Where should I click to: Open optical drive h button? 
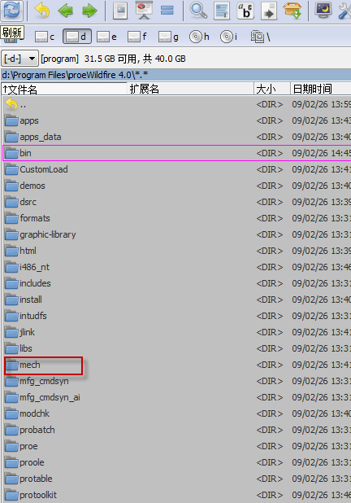[x=199, y=37]
